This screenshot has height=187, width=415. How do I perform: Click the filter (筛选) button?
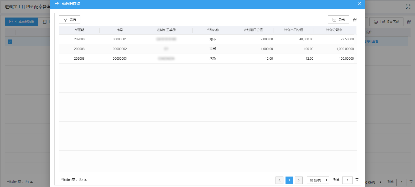pyautogui.click(x=70, y=20)
